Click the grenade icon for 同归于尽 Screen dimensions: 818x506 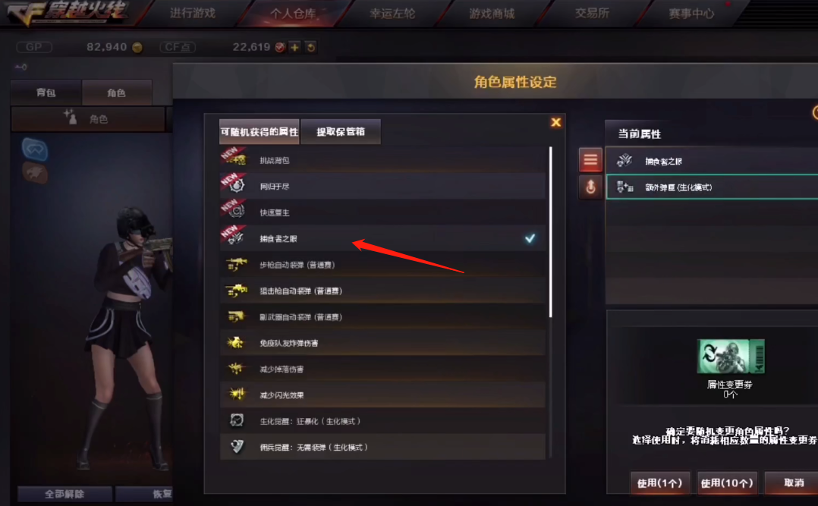click(x=238, y=185)
